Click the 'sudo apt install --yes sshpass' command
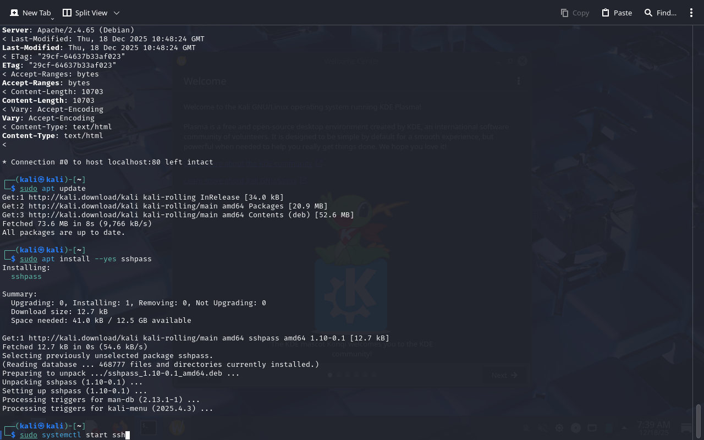The image size is (704, 440). coord(86,259)
